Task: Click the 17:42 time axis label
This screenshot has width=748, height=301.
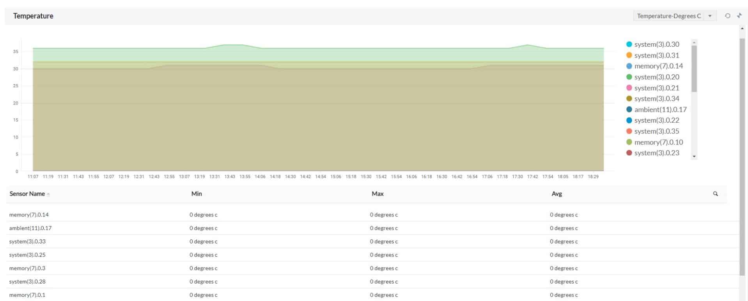Action: (532, 177)
